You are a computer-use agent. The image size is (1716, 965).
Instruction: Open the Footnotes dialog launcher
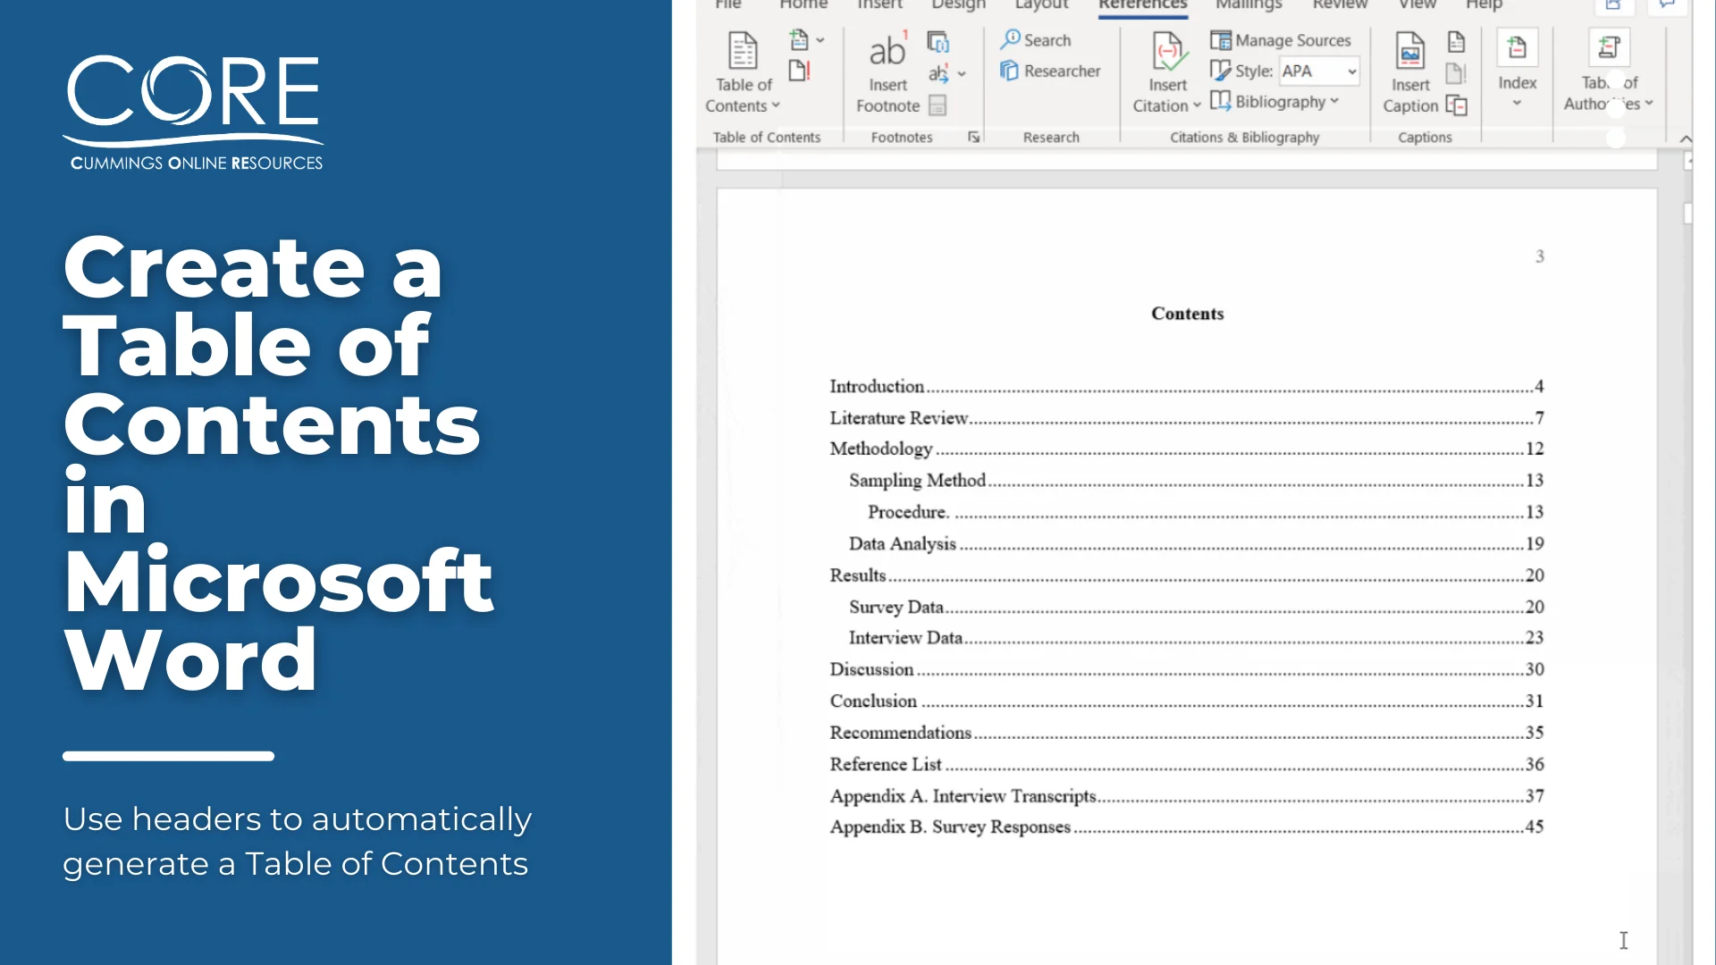[973, 137]
